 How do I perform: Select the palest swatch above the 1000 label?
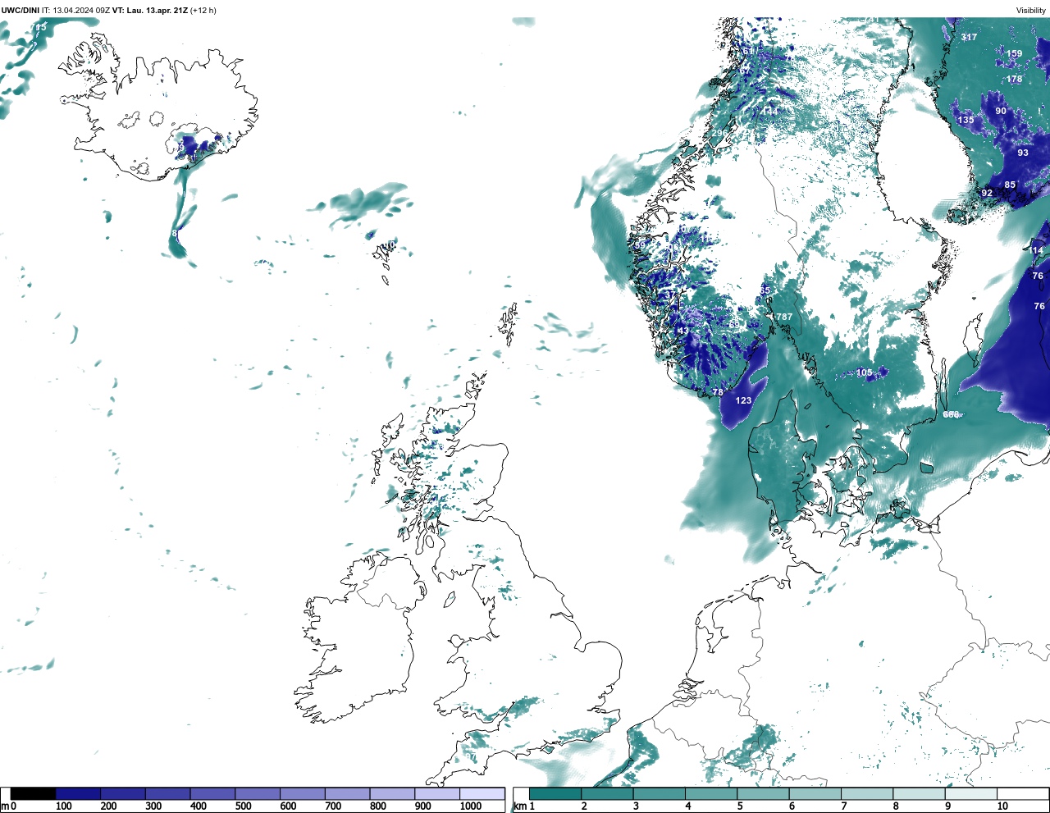[x=482, y=793]
